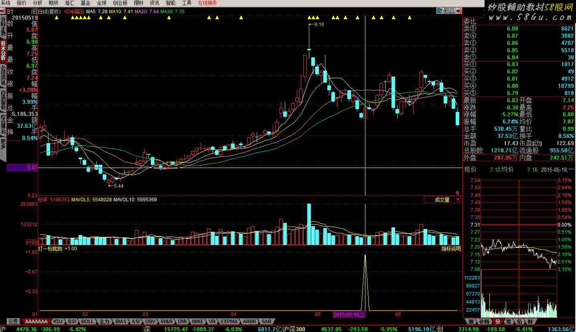This screenshot has width=576, height=332.
Task: Switch to the BIAS indicator tab
Action: [x=120, y=321]
